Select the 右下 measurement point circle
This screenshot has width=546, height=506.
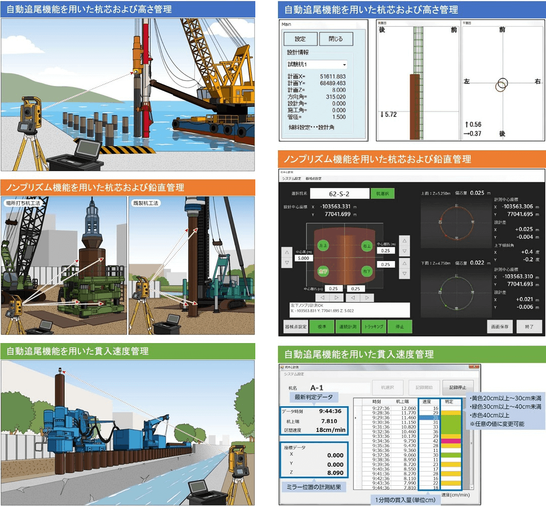tap(367, 272)
